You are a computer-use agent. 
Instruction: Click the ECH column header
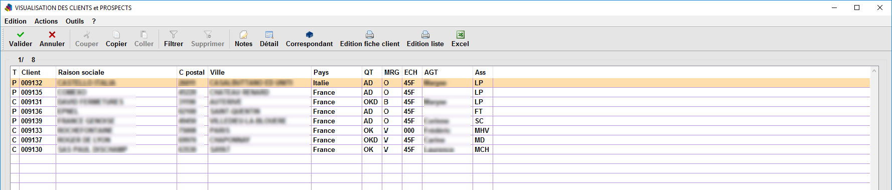412,72
